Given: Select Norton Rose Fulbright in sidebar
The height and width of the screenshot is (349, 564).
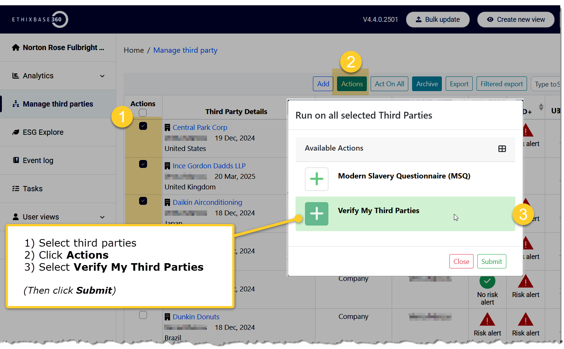Looking at the screenshot, I should click(x=58, y=47).
